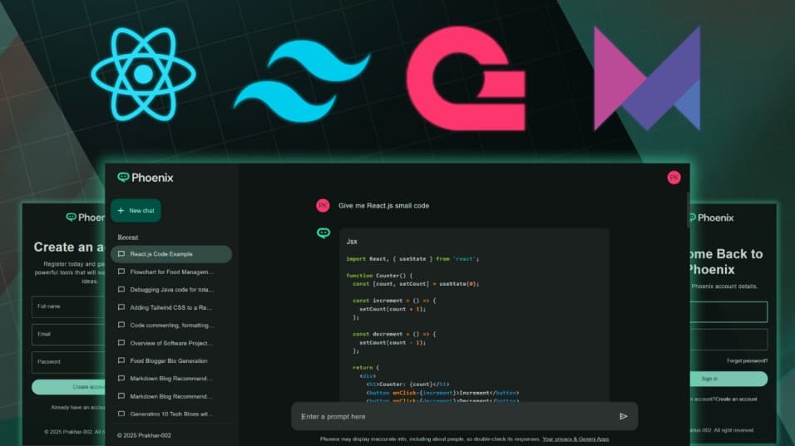Start a New chat
The height and width of the screenshot is (446, 795).
136,211
